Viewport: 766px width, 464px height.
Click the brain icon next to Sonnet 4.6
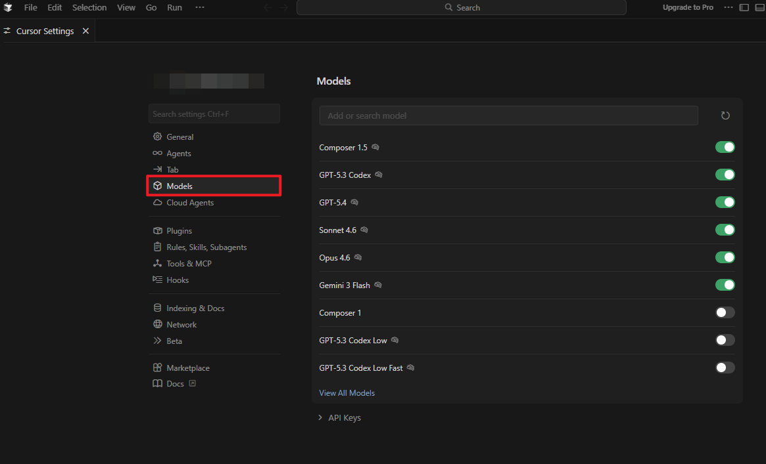point(364,230)
